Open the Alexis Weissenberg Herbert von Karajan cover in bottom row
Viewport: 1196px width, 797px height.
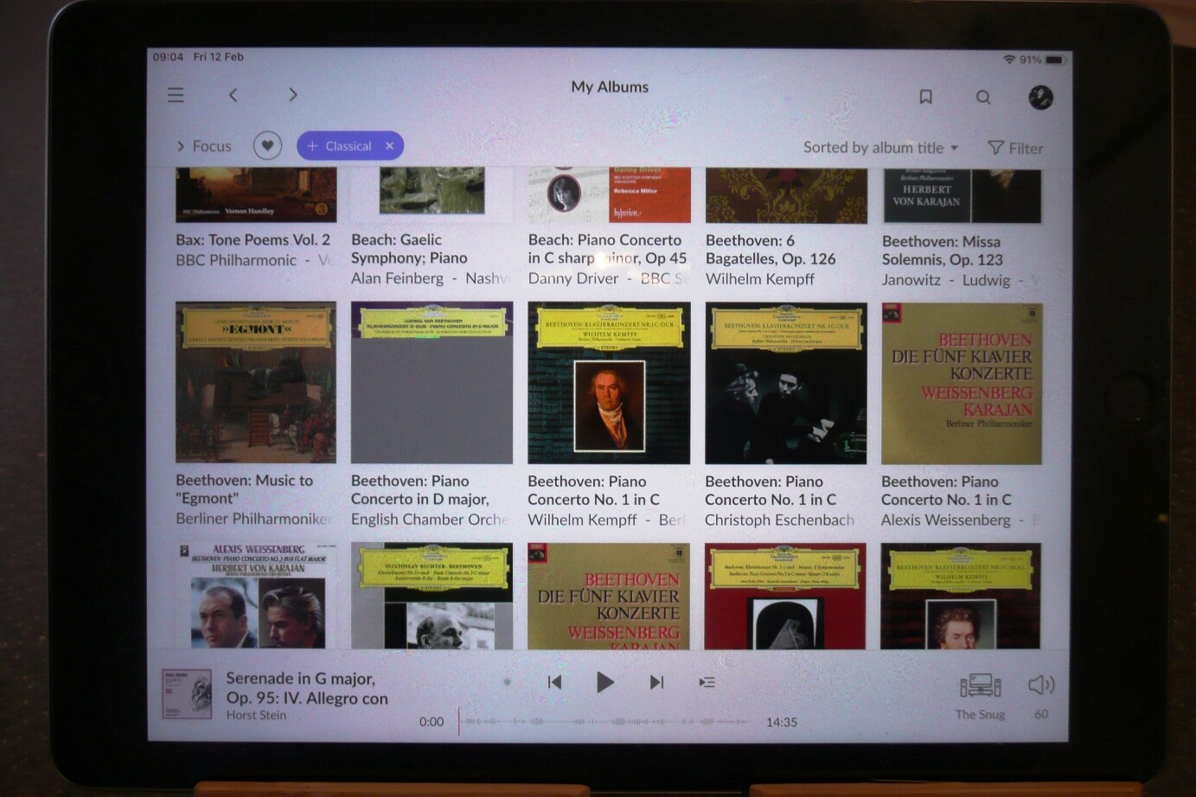coord(256,596)
